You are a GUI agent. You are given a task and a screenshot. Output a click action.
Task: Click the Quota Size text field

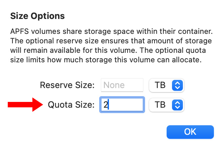[x=122, y=105]
